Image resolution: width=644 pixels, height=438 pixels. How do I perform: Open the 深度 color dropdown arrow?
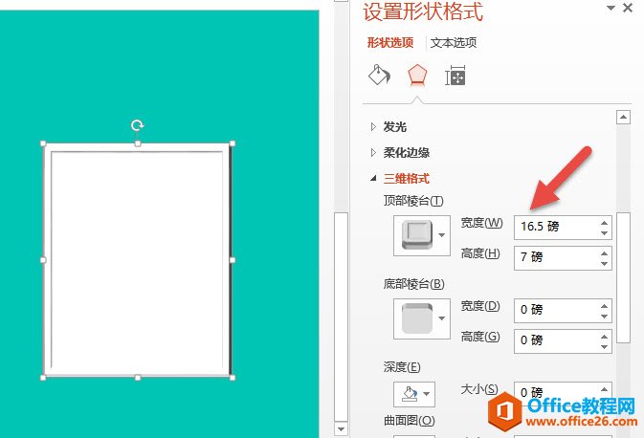427,394
